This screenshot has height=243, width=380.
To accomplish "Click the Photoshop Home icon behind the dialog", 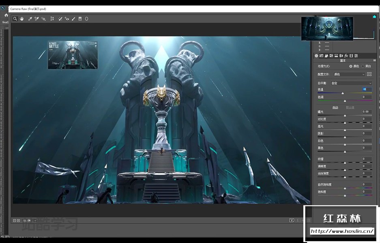I will click(x=6, y=15).
